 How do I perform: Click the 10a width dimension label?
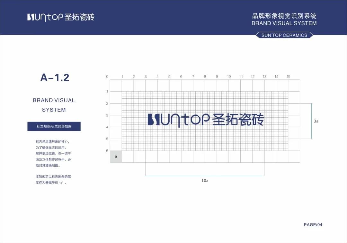pos(205,180)
